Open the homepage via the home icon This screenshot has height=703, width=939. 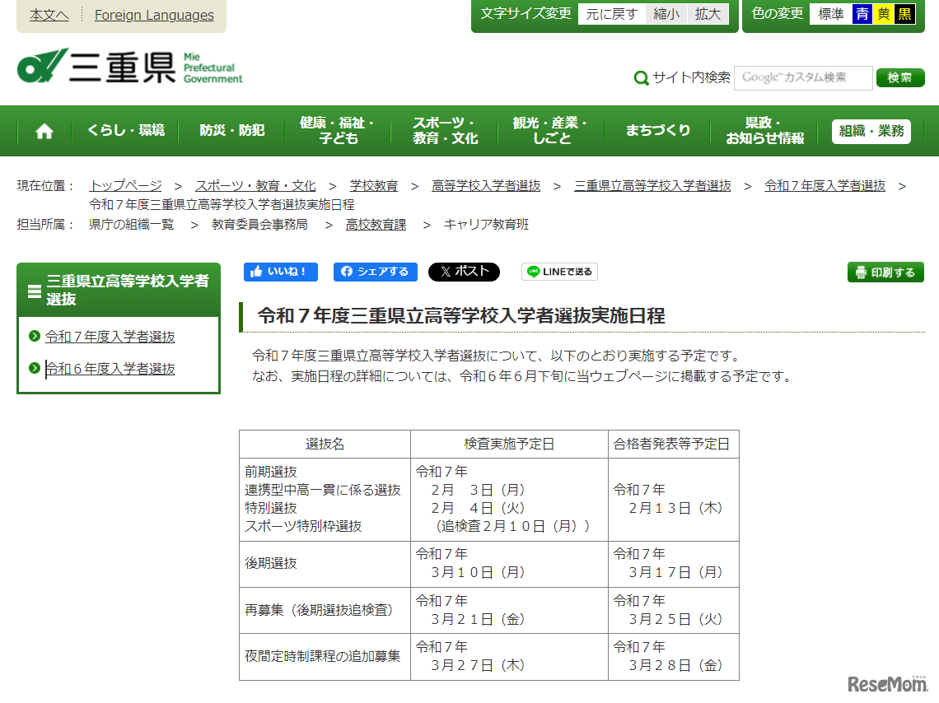[x=44, y=130]
